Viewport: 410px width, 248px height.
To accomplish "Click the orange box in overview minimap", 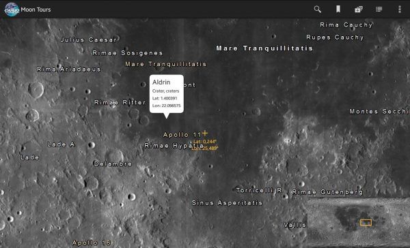I will point(366,222).
